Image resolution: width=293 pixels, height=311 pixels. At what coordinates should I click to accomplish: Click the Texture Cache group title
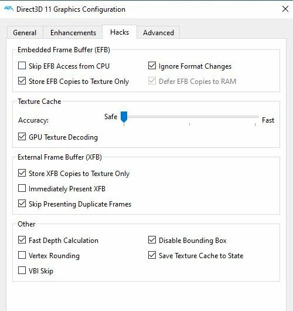click(x=39, y=102)
